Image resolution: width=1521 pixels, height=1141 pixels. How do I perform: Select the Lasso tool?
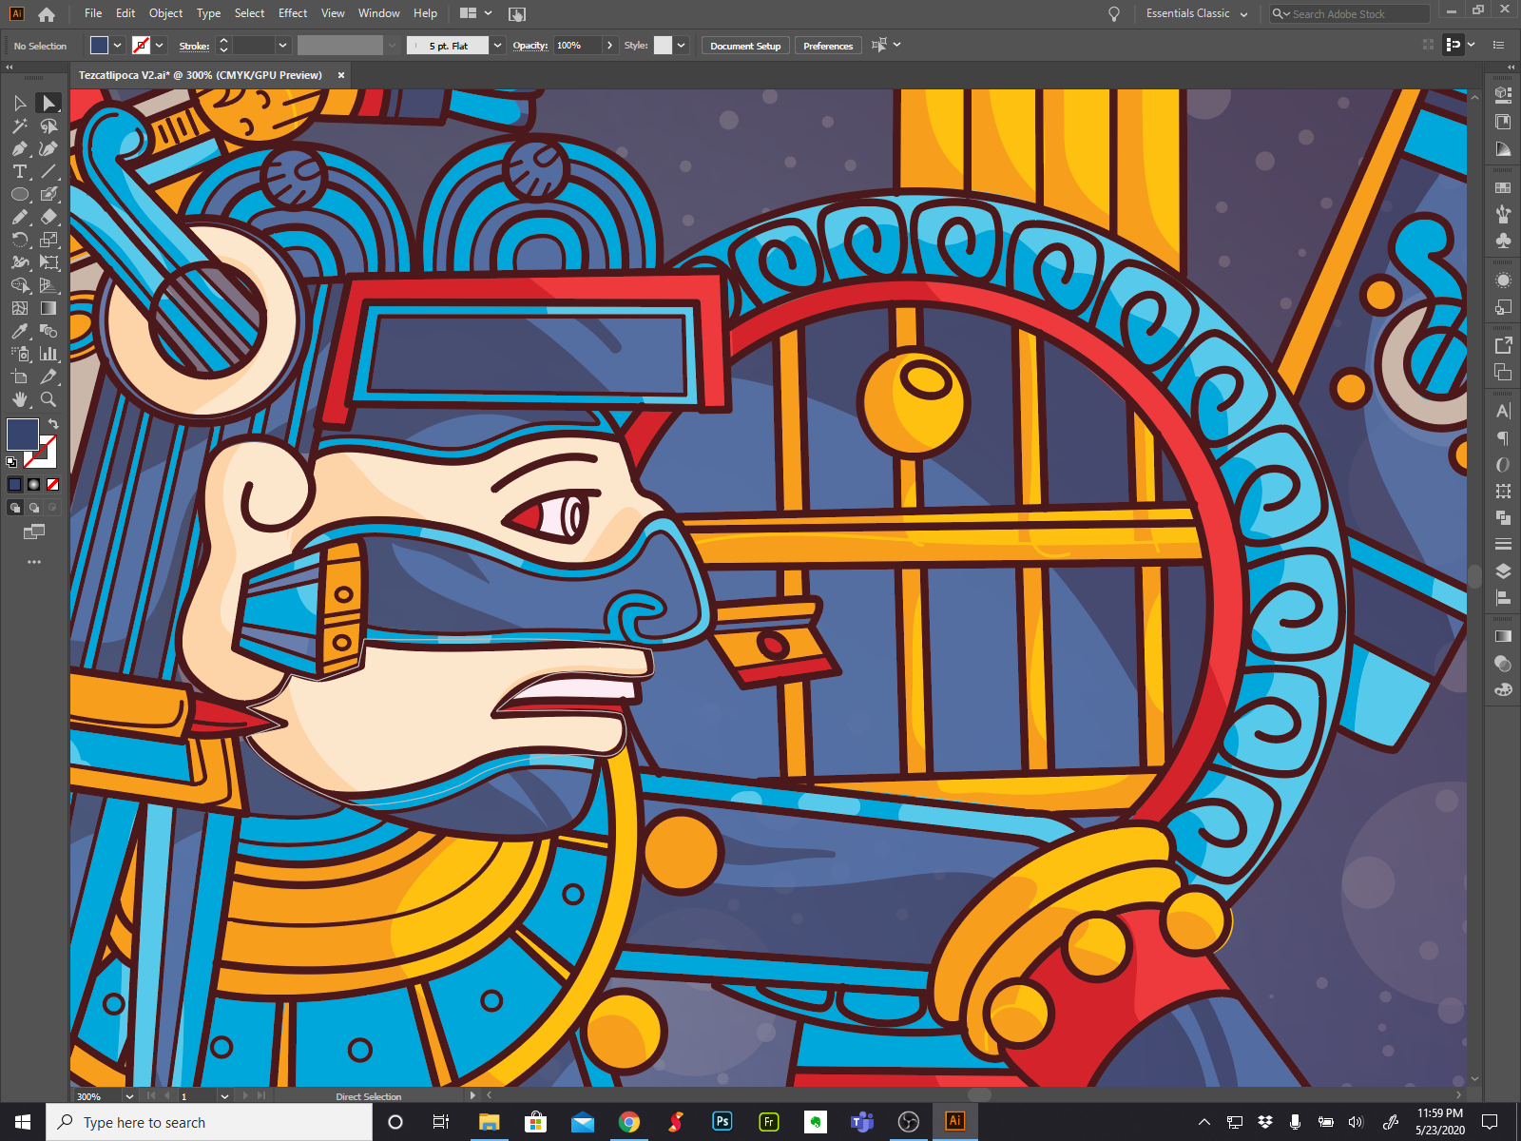tap(48, 126)
